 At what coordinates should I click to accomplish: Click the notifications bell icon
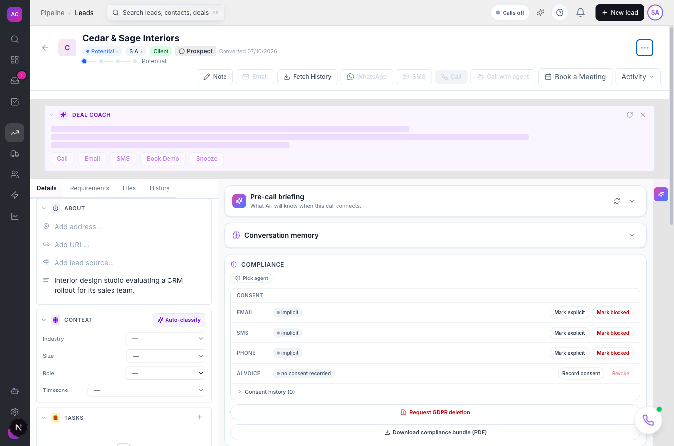pyautogui.click(x=580, y=13)
